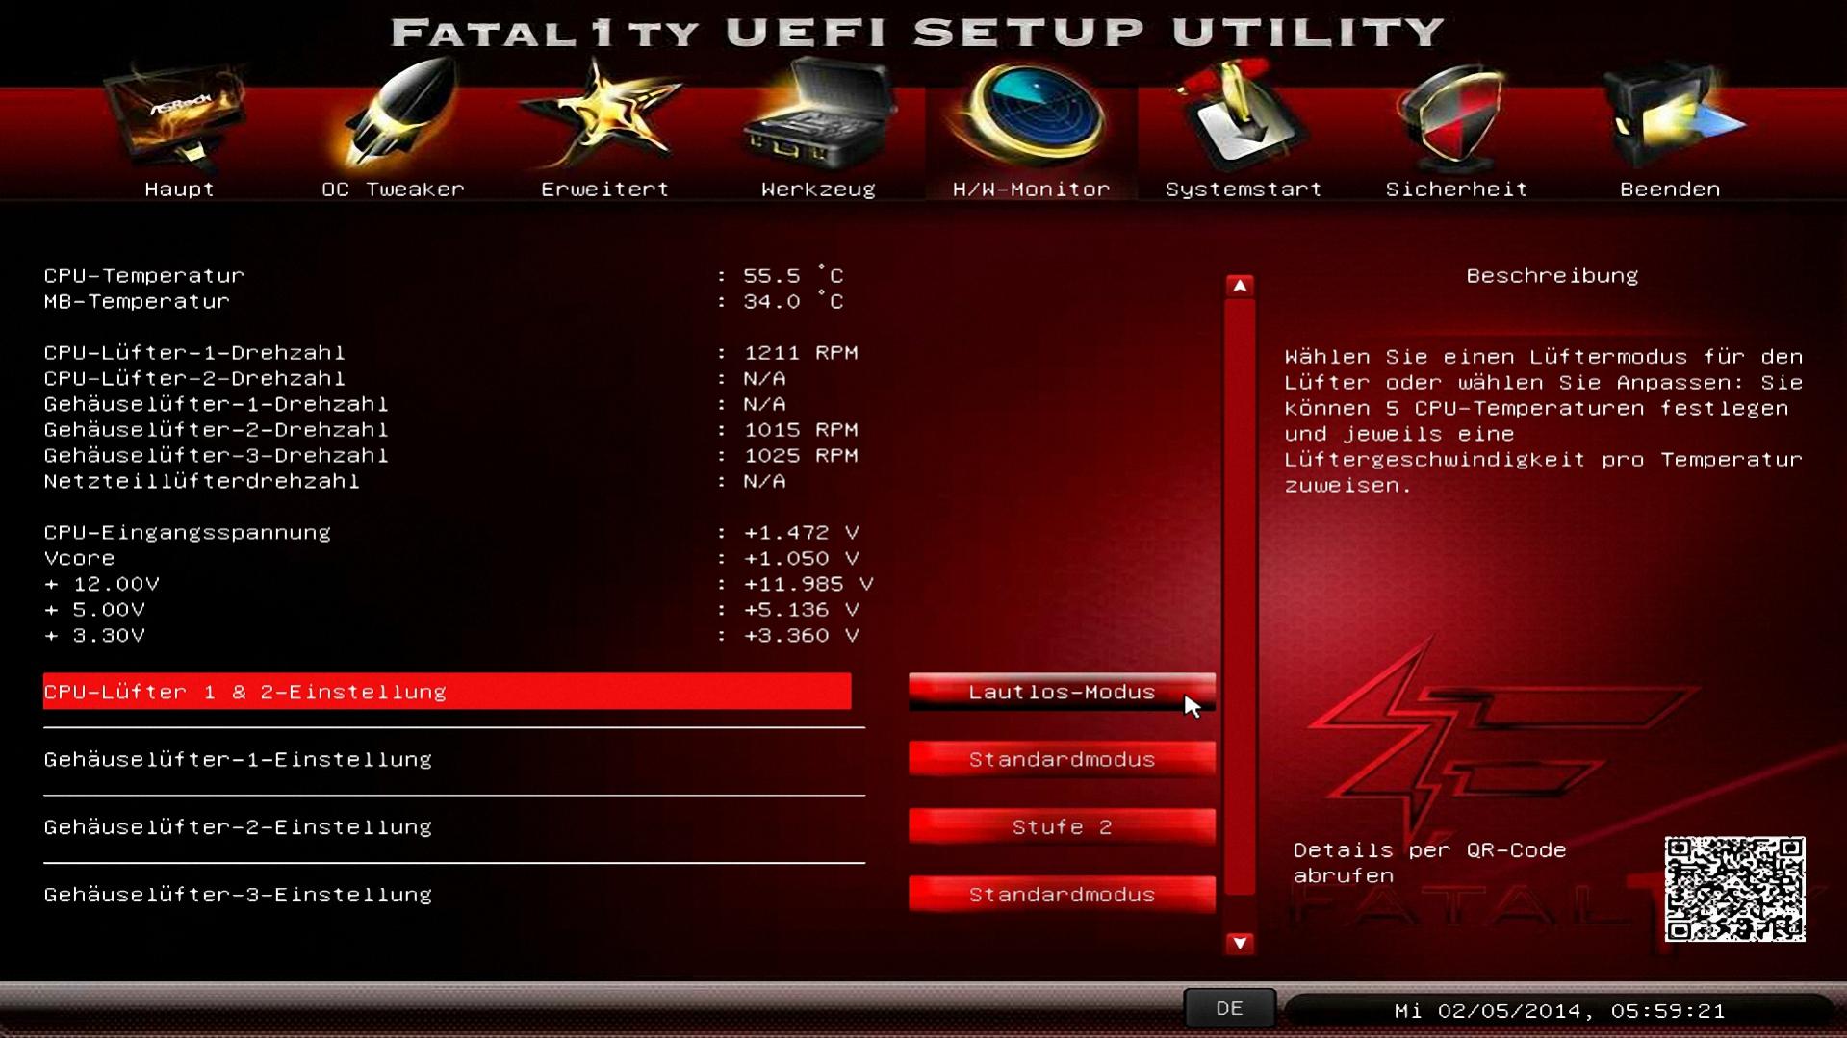Switch to the Erweitert tab label
Image resolution: width=1847 pixels, height=1038 pixels.
click(604, 190)
